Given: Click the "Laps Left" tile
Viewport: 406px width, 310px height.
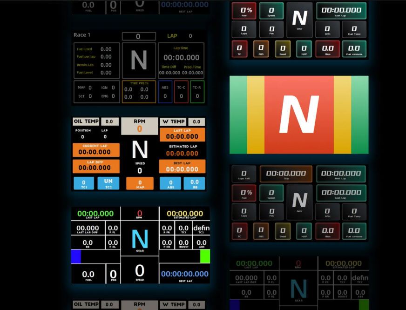Looking at the screenshot, I should [x=244, y=174].
